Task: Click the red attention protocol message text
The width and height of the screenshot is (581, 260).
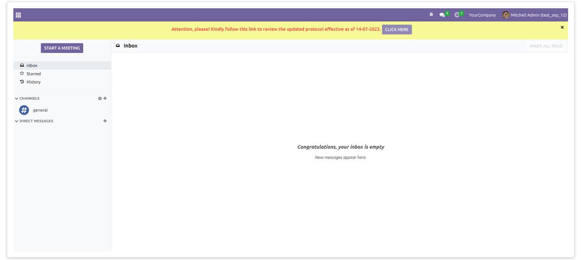Action: coord(276,30)
